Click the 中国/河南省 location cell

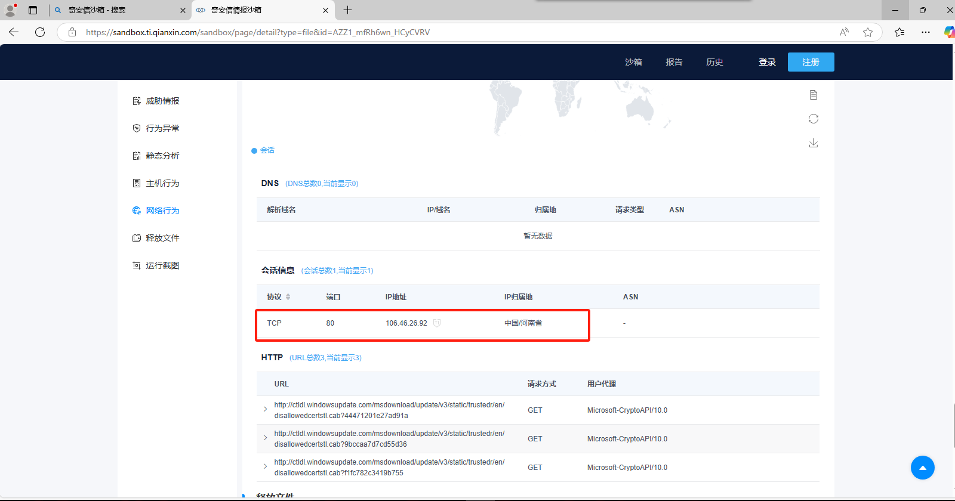(x=523, y=323)
